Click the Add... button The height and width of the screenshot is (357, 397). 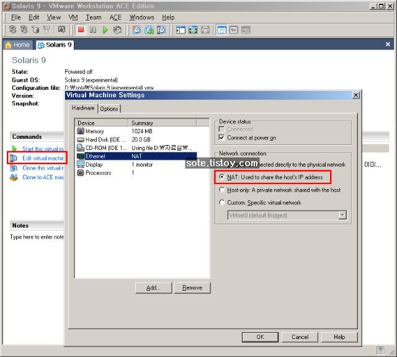(x=153, y=288)
